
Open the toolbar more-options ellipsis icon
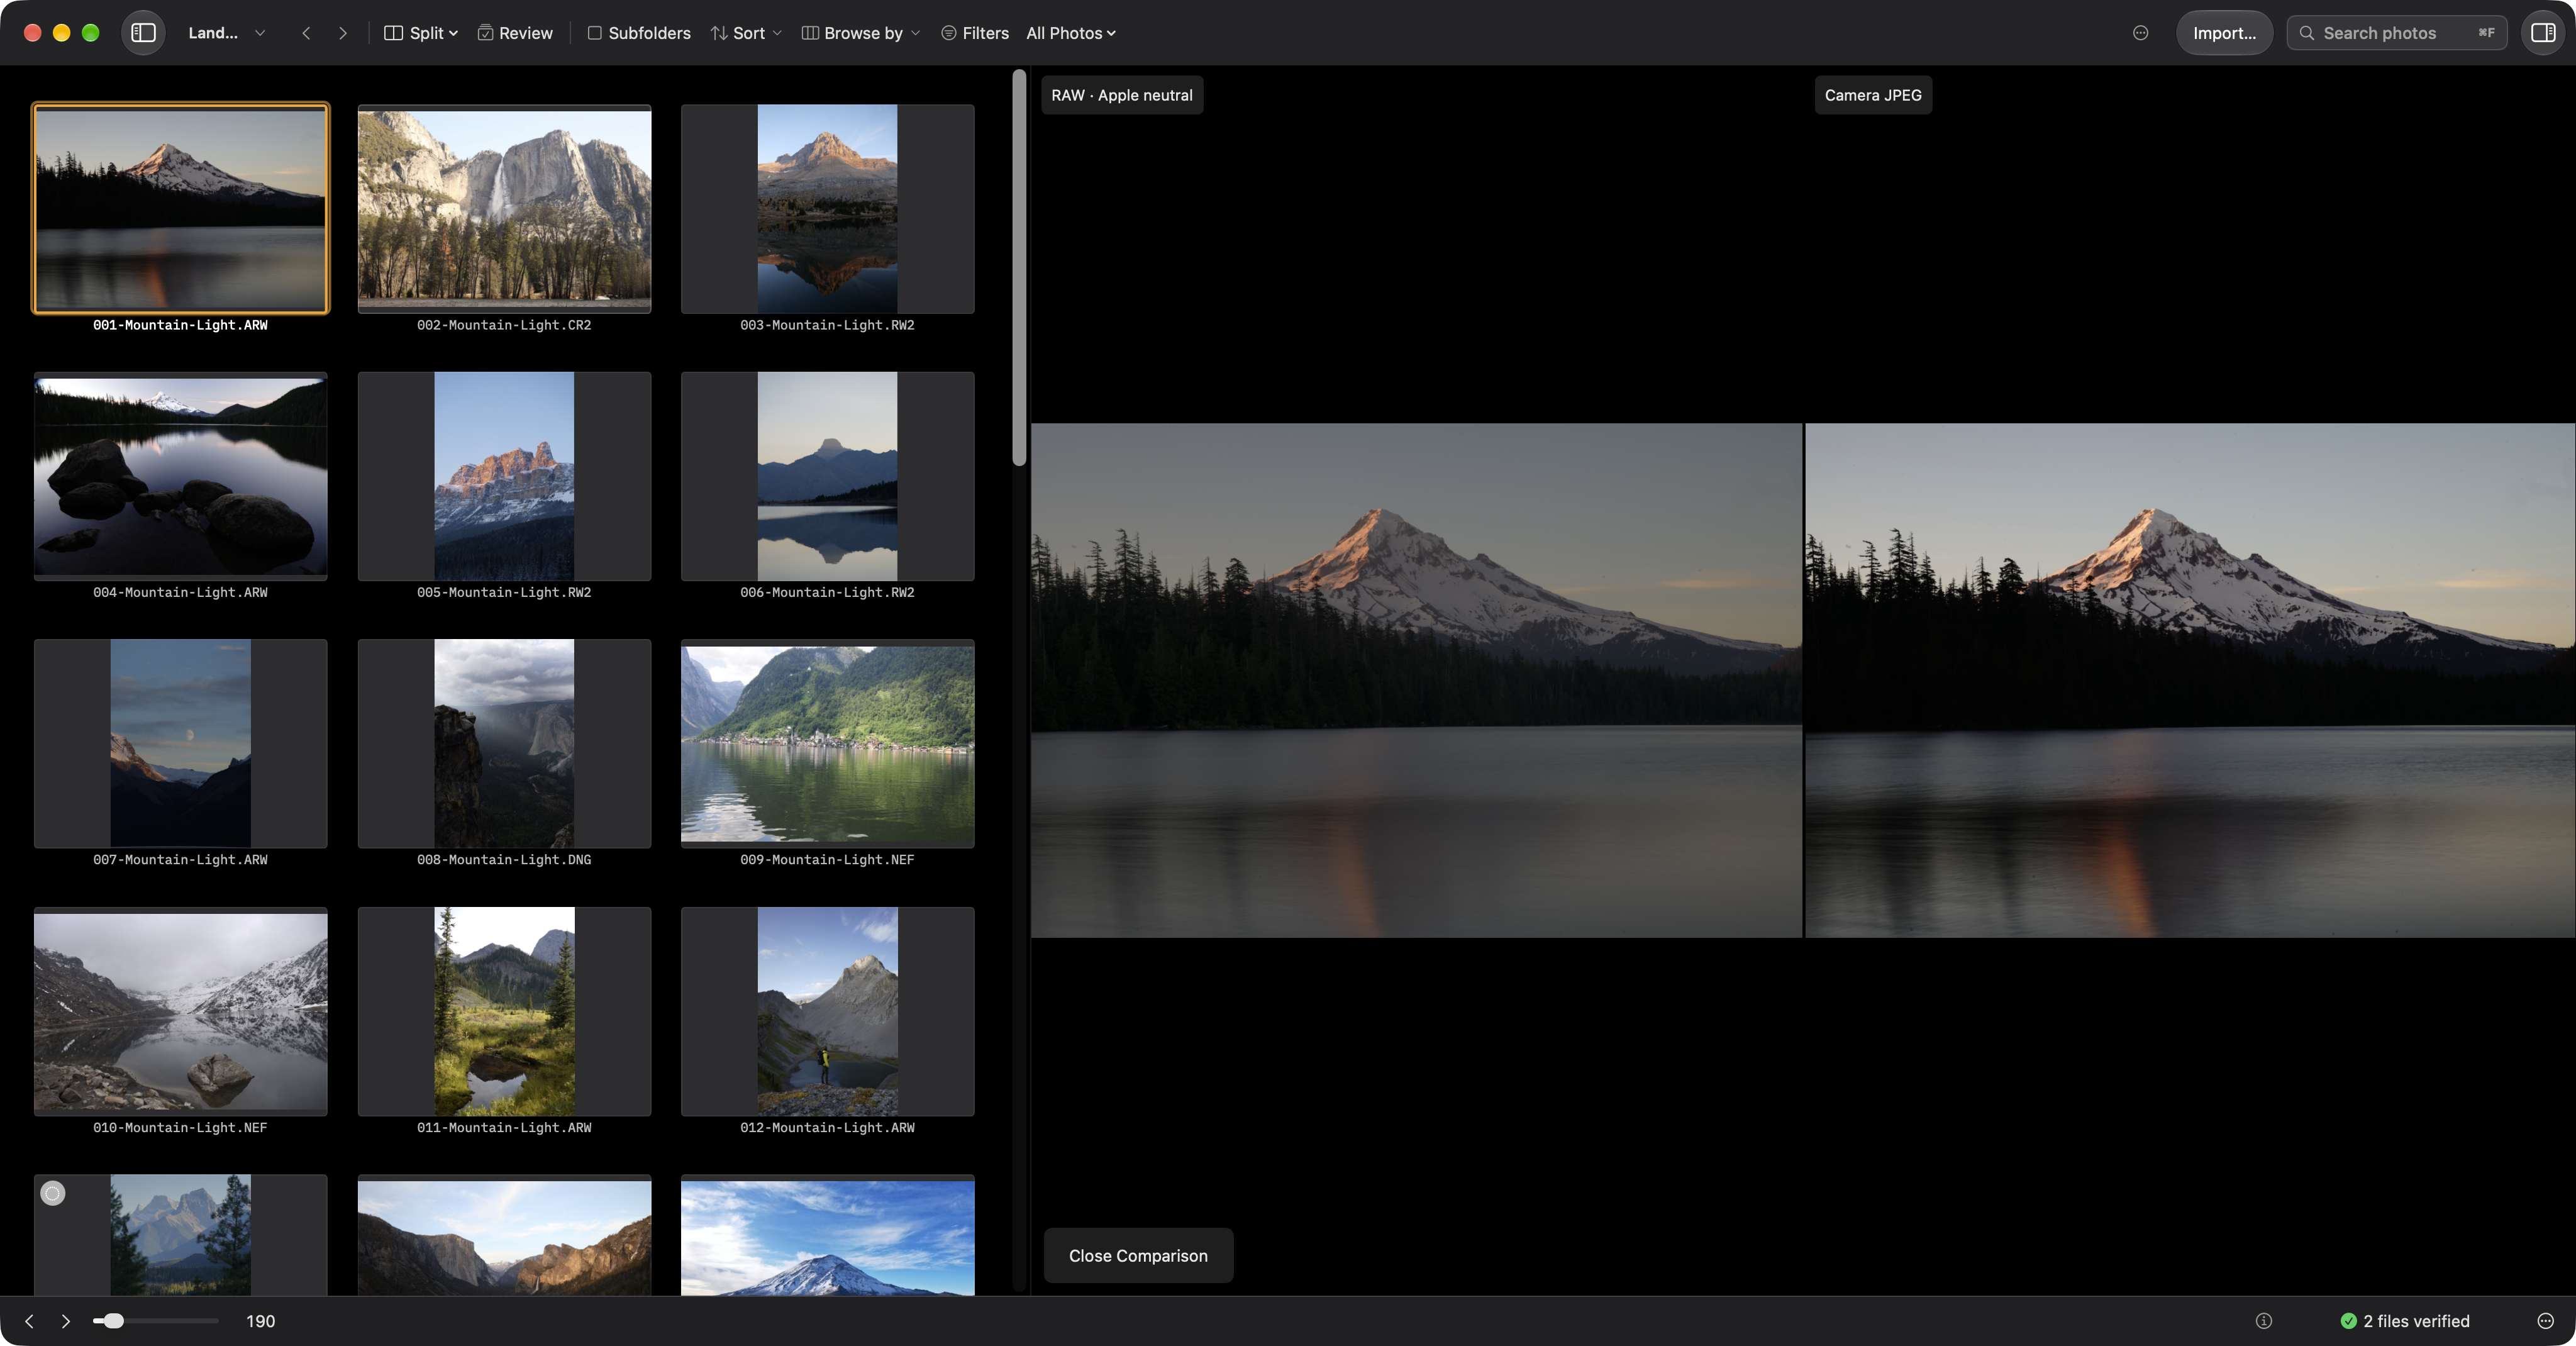tap(2140, 33)
